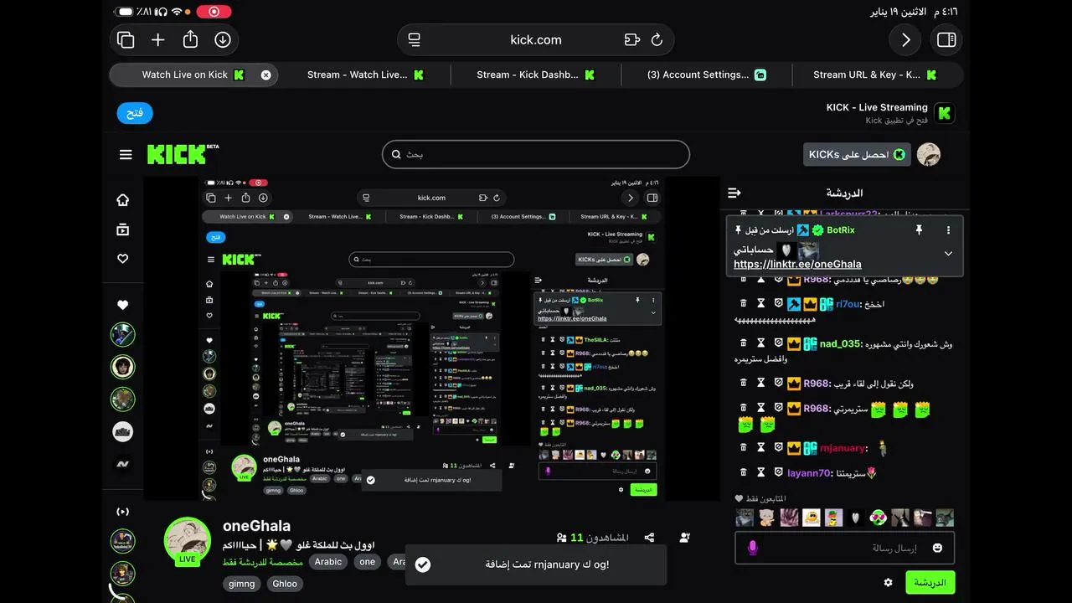The height and width of the screenshot is (603, 1072).
Task: Click the Arabic language tag
Action: point(328,562)
